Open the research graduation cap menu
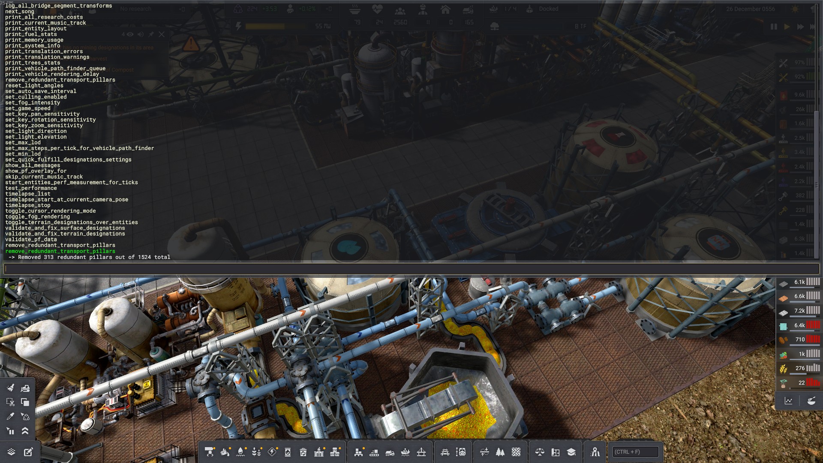The height and width of the screenshot is (463, 823). [x=571, y=452]
